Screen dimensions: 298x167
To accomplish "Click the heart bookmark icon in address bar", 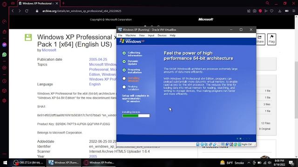I will 272,11.
